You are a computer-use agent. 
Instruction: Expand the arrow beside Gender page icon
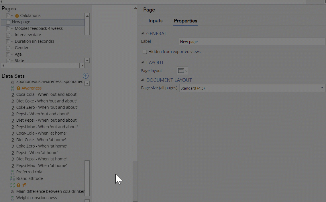[x=12, y=48]
